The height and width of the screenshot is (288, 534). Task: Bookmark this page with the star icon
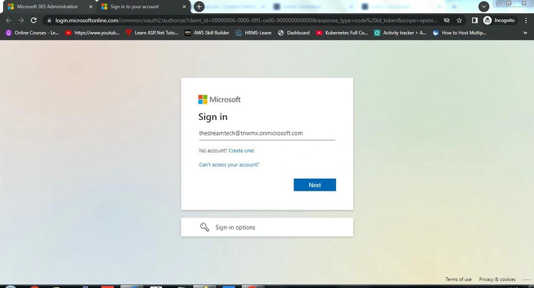(x=459, y=21)
